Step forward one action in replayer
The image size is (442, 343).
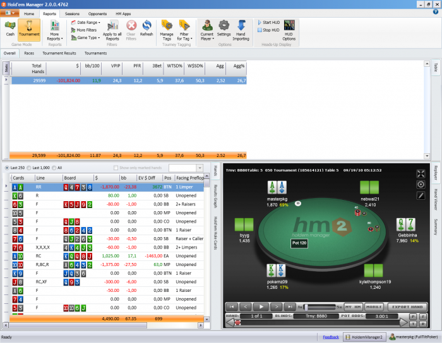click(277, 306)
